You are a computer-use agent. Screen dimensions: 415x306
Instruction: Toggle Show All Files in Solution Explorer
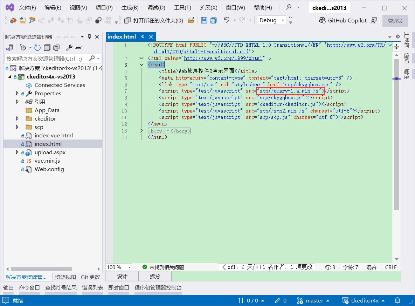point(56,48)
